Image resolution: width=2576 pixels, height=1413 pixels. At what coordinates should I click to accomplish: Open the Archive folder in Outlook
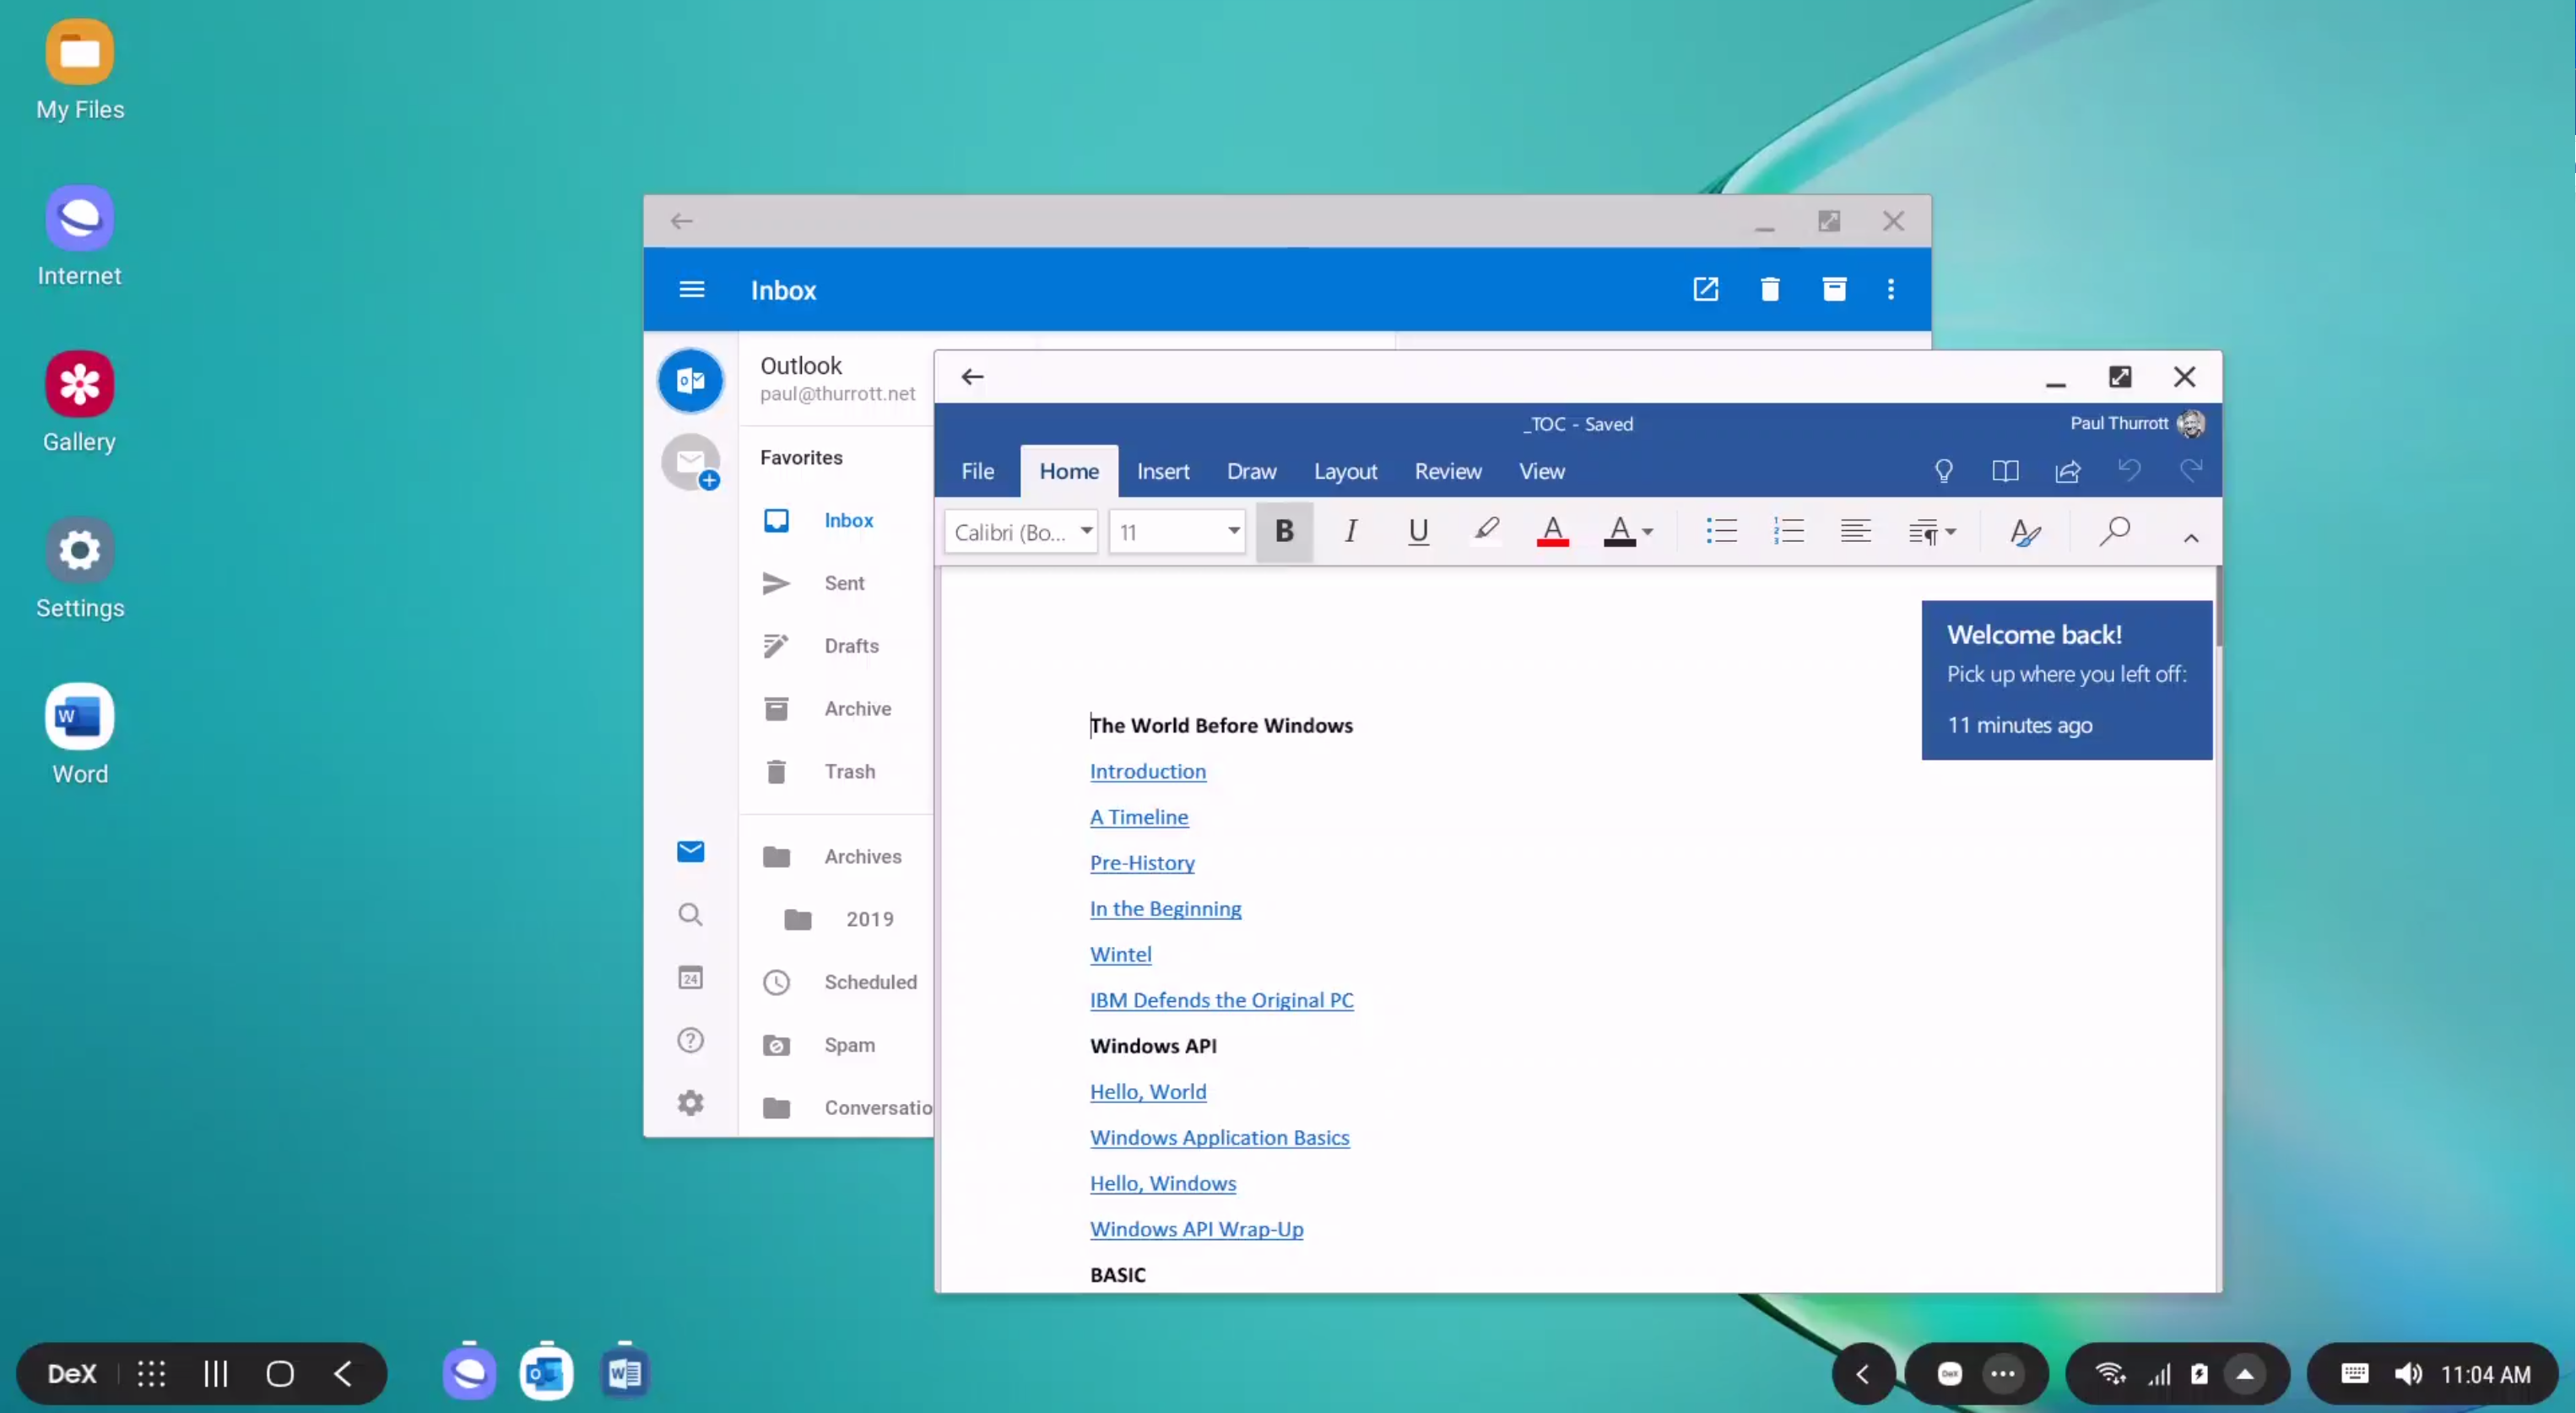(835, 709)
